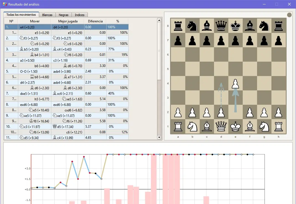Viewport: 296px width, 204px height.
Task: Select the black queen on d8
Action: (x=221, y=26)
